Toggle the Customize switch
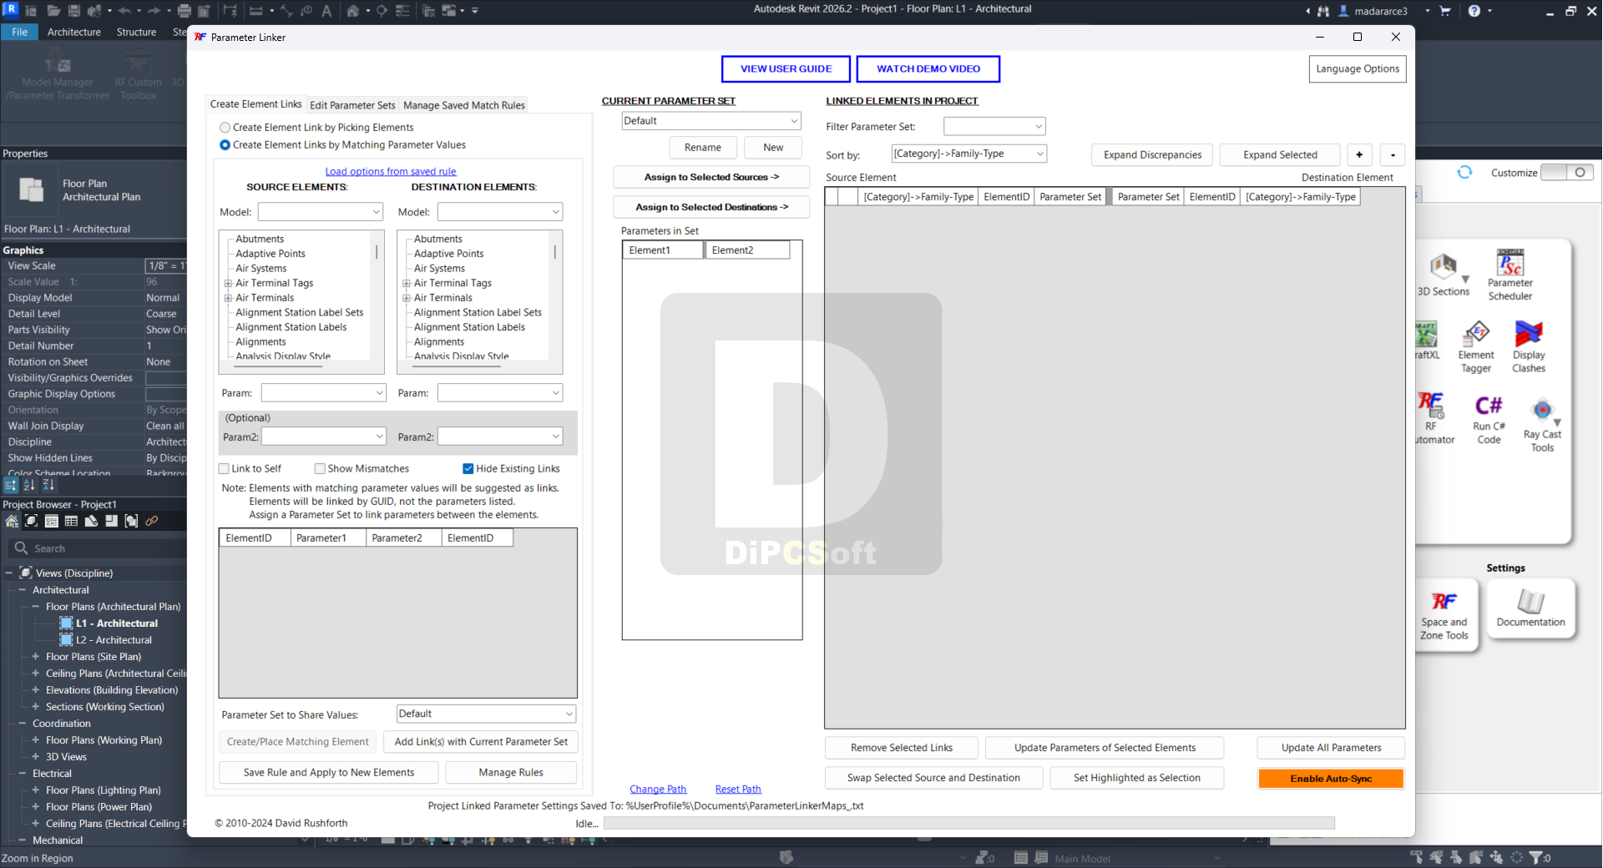Image resolution: width=1603 pixels, height=868 pixels. 1566,172
